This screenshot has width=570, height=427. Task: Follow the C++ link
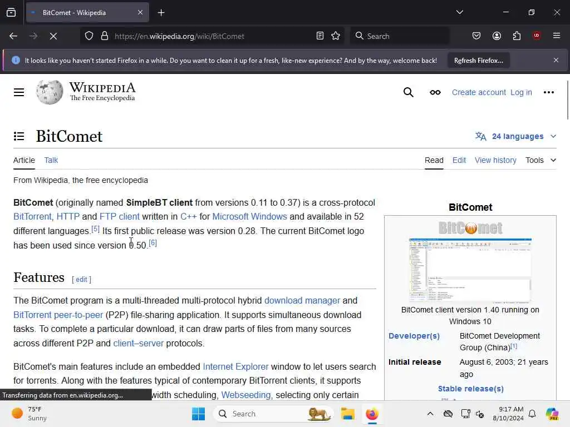(188, 216)
